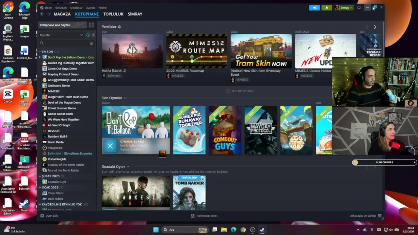Switch to the MAĞAZA tab
Viewport: 418px width, 235px height.
point(62,14)
